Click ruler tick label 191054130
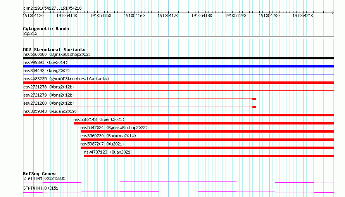The width and height of the screenshot is (345, 197). [x=33, y=16]
